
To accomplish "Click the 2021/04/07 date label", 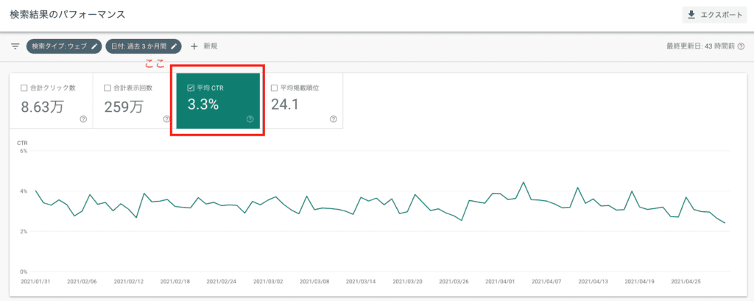I will 547,282.
